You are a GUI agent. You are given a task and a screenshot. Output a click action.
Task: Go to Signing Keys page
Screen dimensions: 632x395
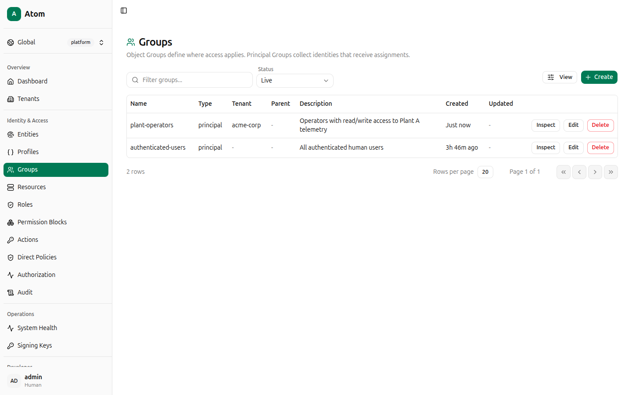click(56, 346)
